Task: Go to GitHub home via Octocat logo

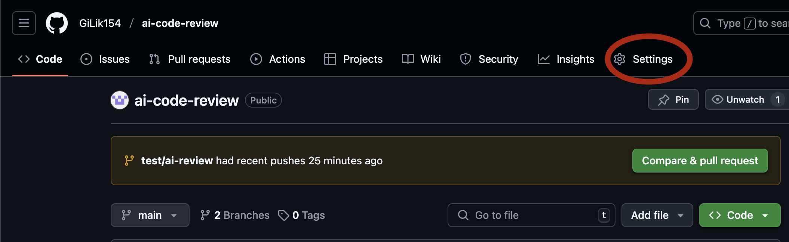Action: (57, 23)
